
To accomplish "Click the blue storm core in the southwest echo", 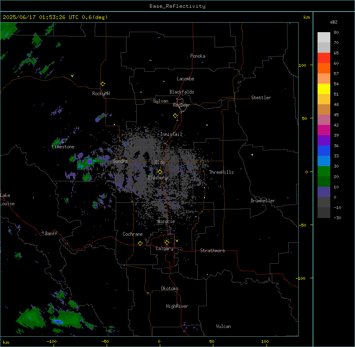I will pos(58,321).
